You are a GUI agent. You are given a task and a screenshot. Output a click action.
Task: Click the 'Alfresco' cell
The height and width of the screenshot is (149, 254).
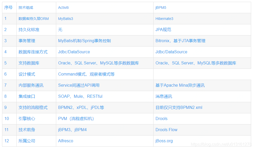point(105,141)
